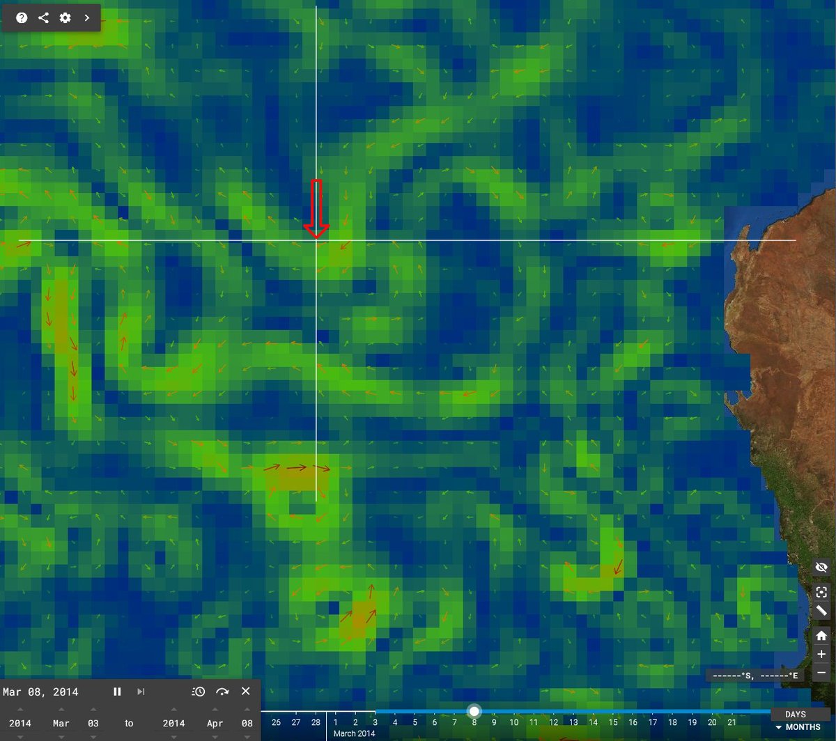Select DAYS timeline resolution

pos(795,715)
